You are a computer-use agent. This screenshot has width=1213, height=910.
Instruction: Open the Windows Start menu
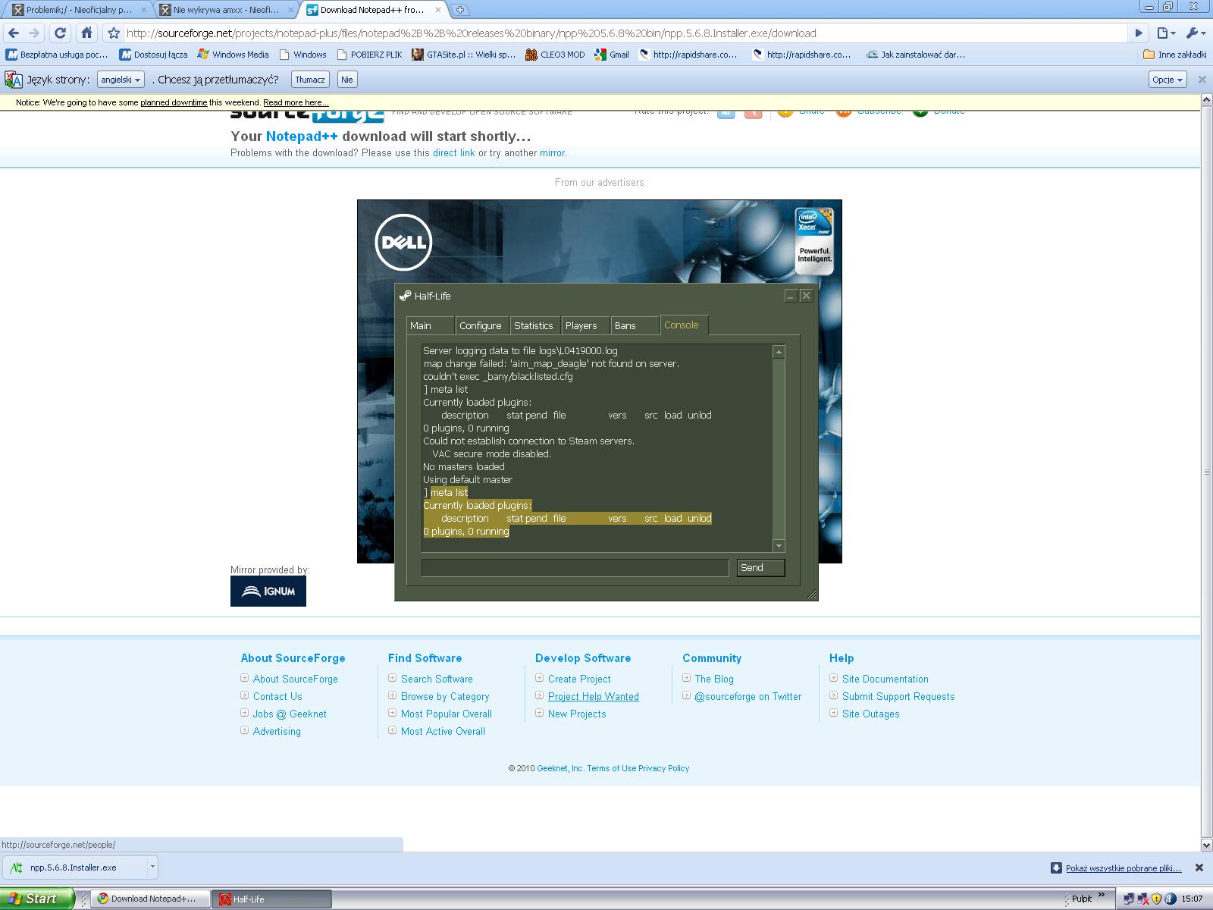point(36,899)
